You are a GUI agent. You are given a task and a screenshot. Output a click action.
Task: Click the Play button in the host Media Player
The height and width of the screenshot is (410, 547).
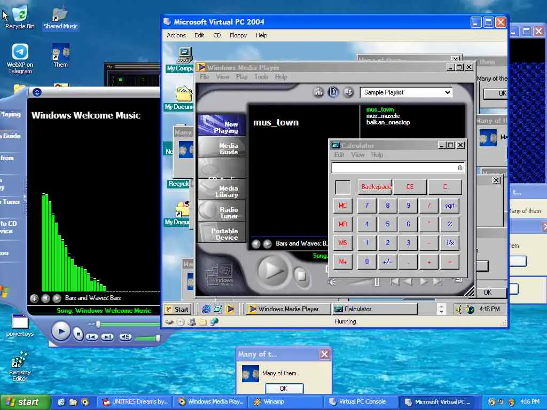(61, 332)
